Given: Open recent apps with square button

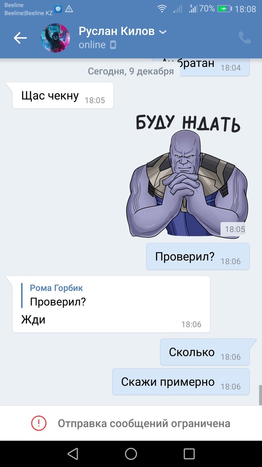Looking at the screenshot, I should (189, 454).
